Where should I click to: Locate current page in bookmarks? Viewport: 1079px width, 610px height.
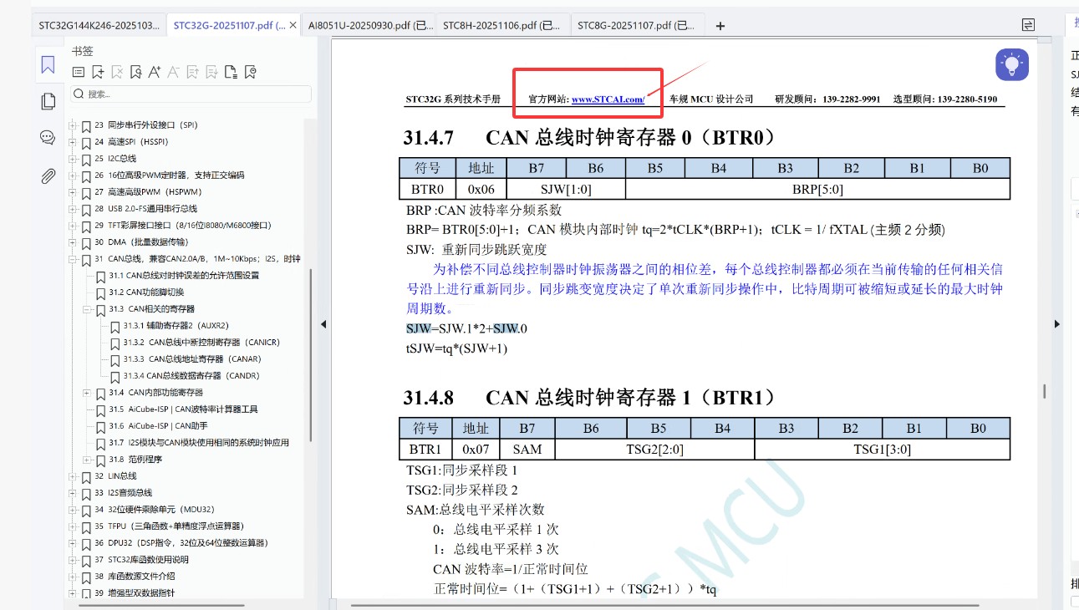[x=137, y=72]
